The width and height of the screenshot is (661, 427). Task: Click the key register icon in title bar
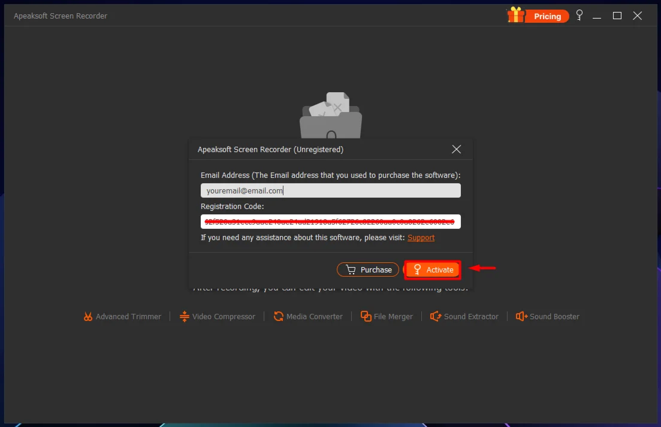tap(579, 15)
